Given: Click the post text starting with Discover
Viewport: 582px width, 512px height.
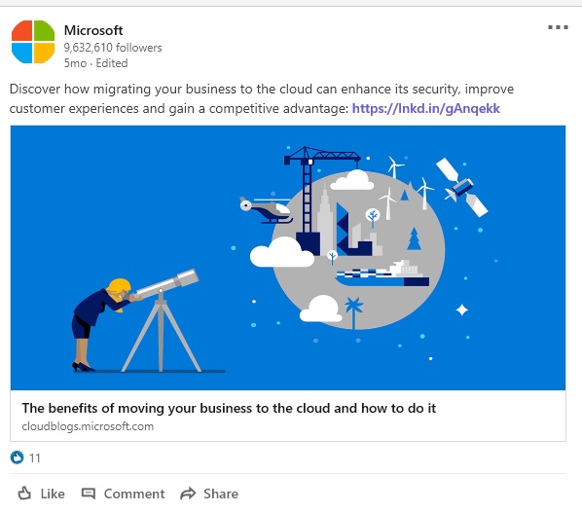Looking at the screenshot, I should click(x=262, y=98).
